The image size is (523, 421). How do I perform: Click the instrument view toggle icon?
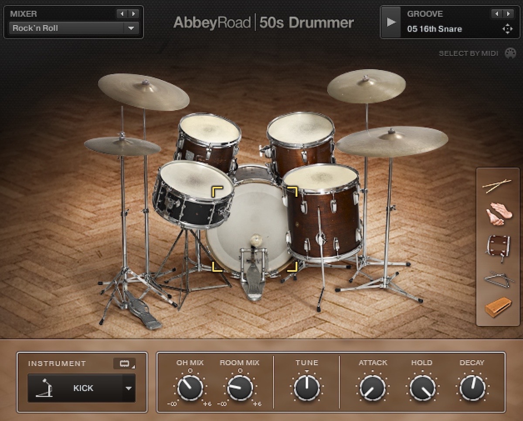point(124,363)
